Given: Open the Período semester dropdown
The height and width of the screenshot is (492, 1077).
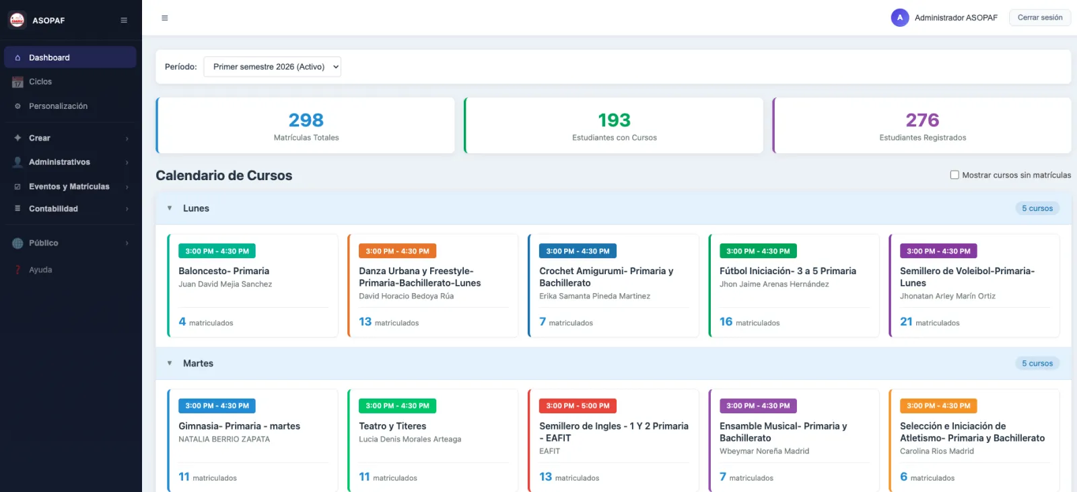Looking at the screenshot, I should 273,67.
